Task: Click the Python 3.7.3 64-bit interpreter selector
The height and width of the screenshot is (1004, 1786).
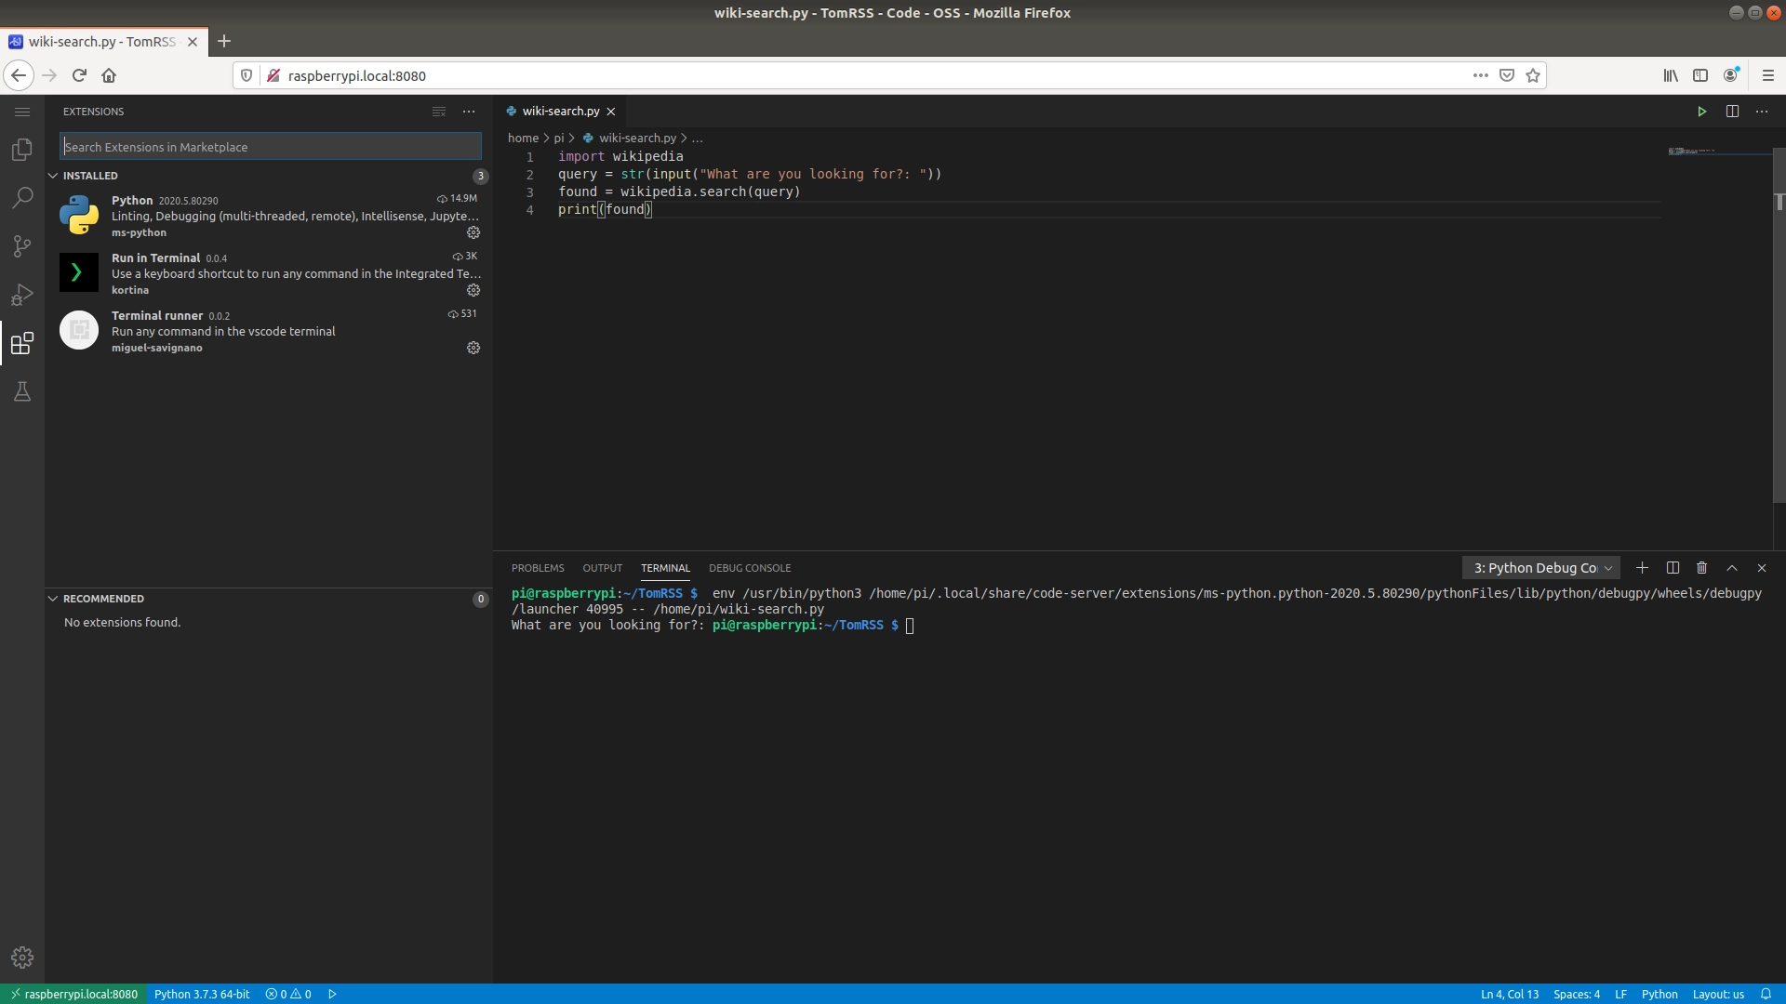Action: tap(202, 994)
